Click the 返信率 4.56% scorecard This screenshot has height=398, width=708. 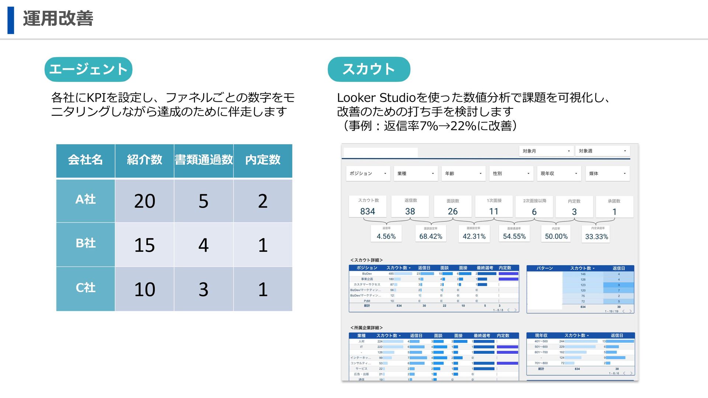[x=386, y=234]
